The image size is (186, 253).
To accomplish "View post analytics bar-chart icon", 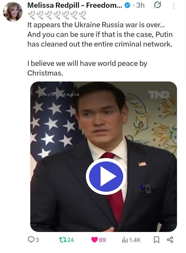I will [x=125, y=240].
